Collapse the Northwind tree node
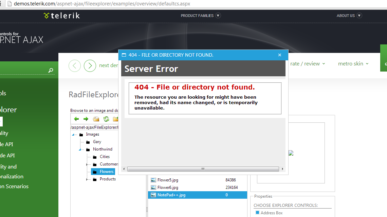The height and width of the screenshot is (217, 387). tap(80, 150)
